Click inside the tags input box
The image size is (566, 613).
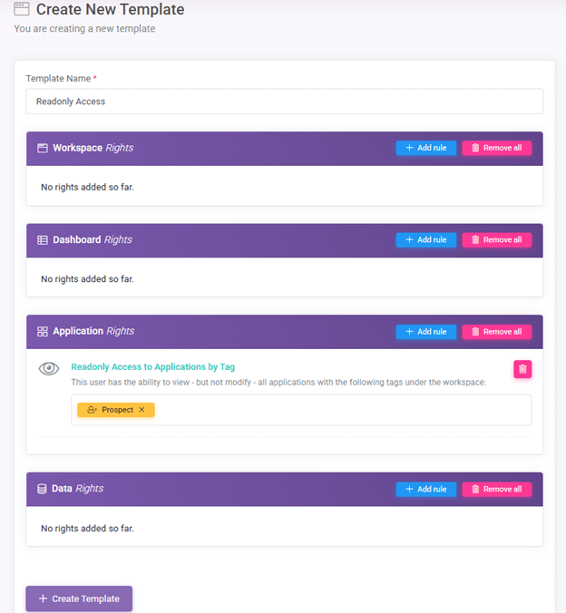click(345, 410)
